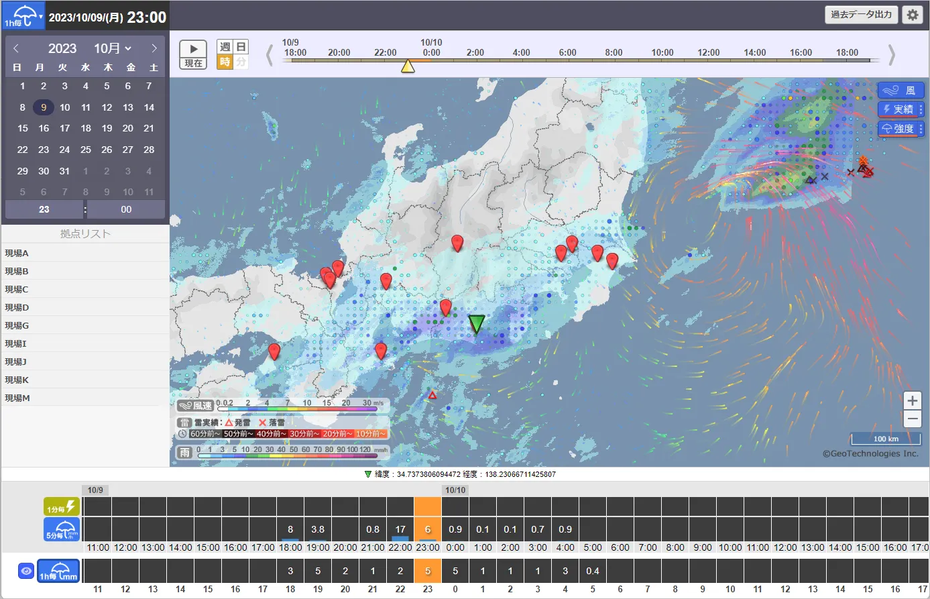Switch timeline scale to 日

pos(241,47)
